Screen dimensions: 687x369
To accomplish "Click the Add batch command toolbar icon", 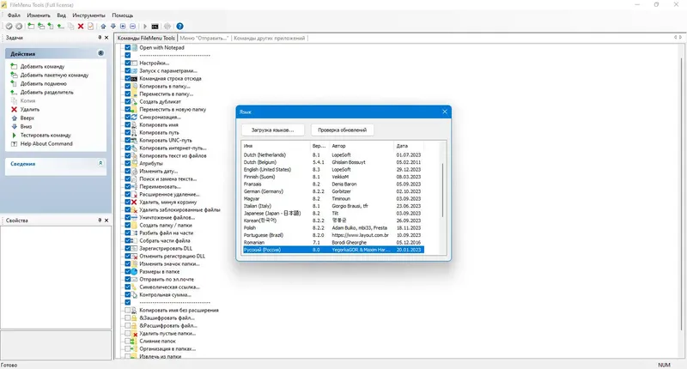I will [40, 27].
